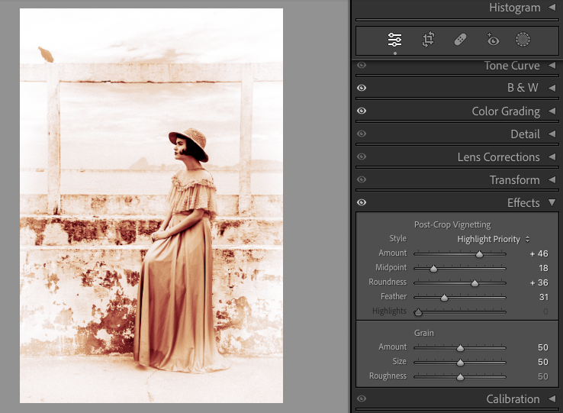Select the Healing bandage tool
The height and width of the screenshot is (413, 563).
tap(460, 40)
